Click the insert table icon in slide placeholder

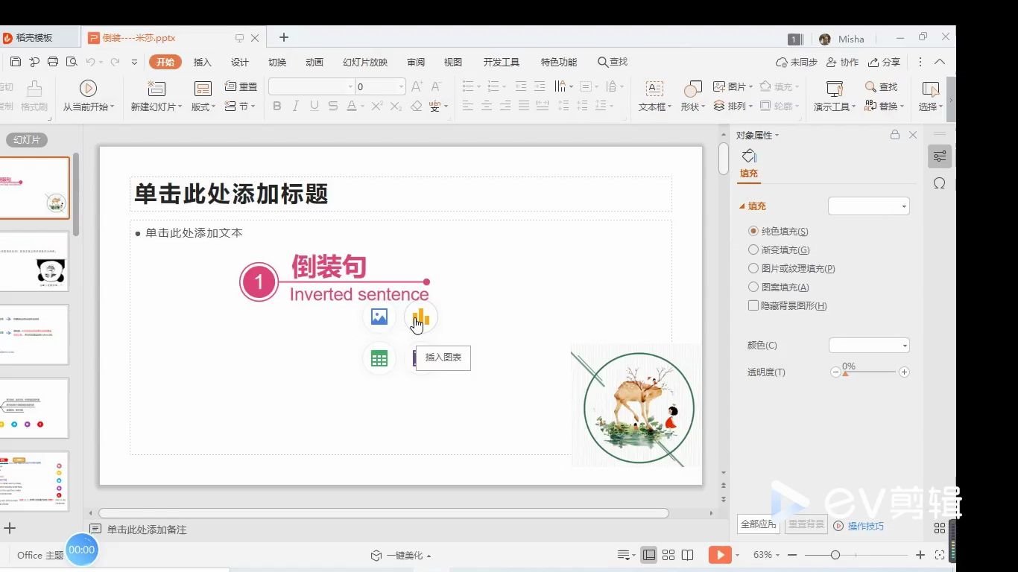(x=379, y=359)
